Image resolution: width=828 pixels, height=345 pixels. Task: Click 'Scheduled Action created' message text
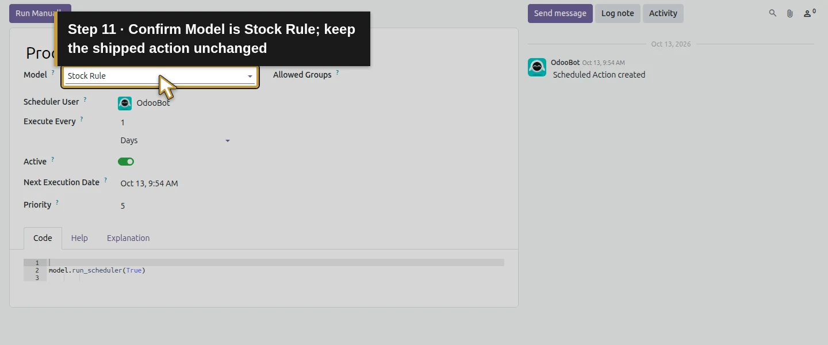[x=599, y=75]
